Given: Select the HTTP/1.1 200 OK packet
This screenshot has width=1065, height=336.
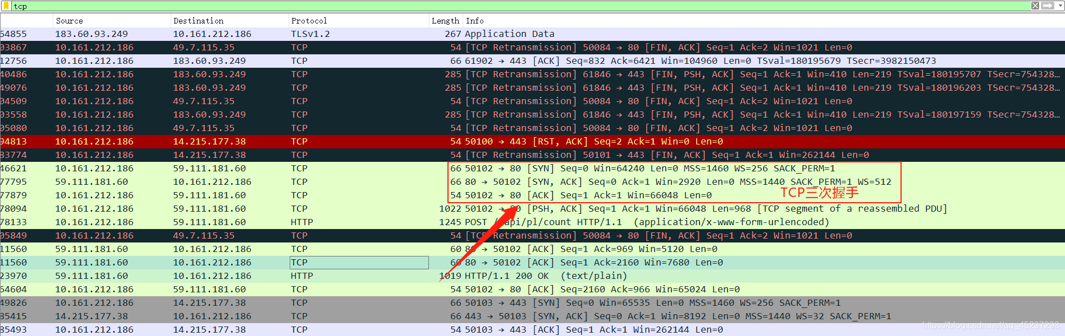Looking at the screenshot, I should click(x=532, y=276).
